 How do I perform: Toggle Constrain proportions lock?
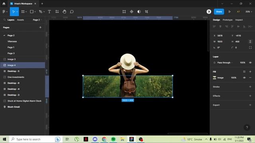pyautogui.click(x=250, y=41)
